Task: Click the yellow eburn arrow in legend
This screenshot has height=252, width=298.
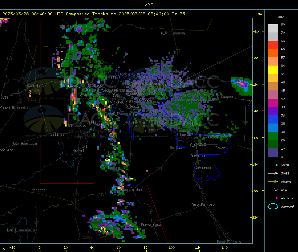Action: [273, 182]
